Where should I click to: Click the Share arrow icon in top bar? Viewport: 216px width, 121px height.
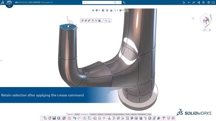tap(193, 2)
